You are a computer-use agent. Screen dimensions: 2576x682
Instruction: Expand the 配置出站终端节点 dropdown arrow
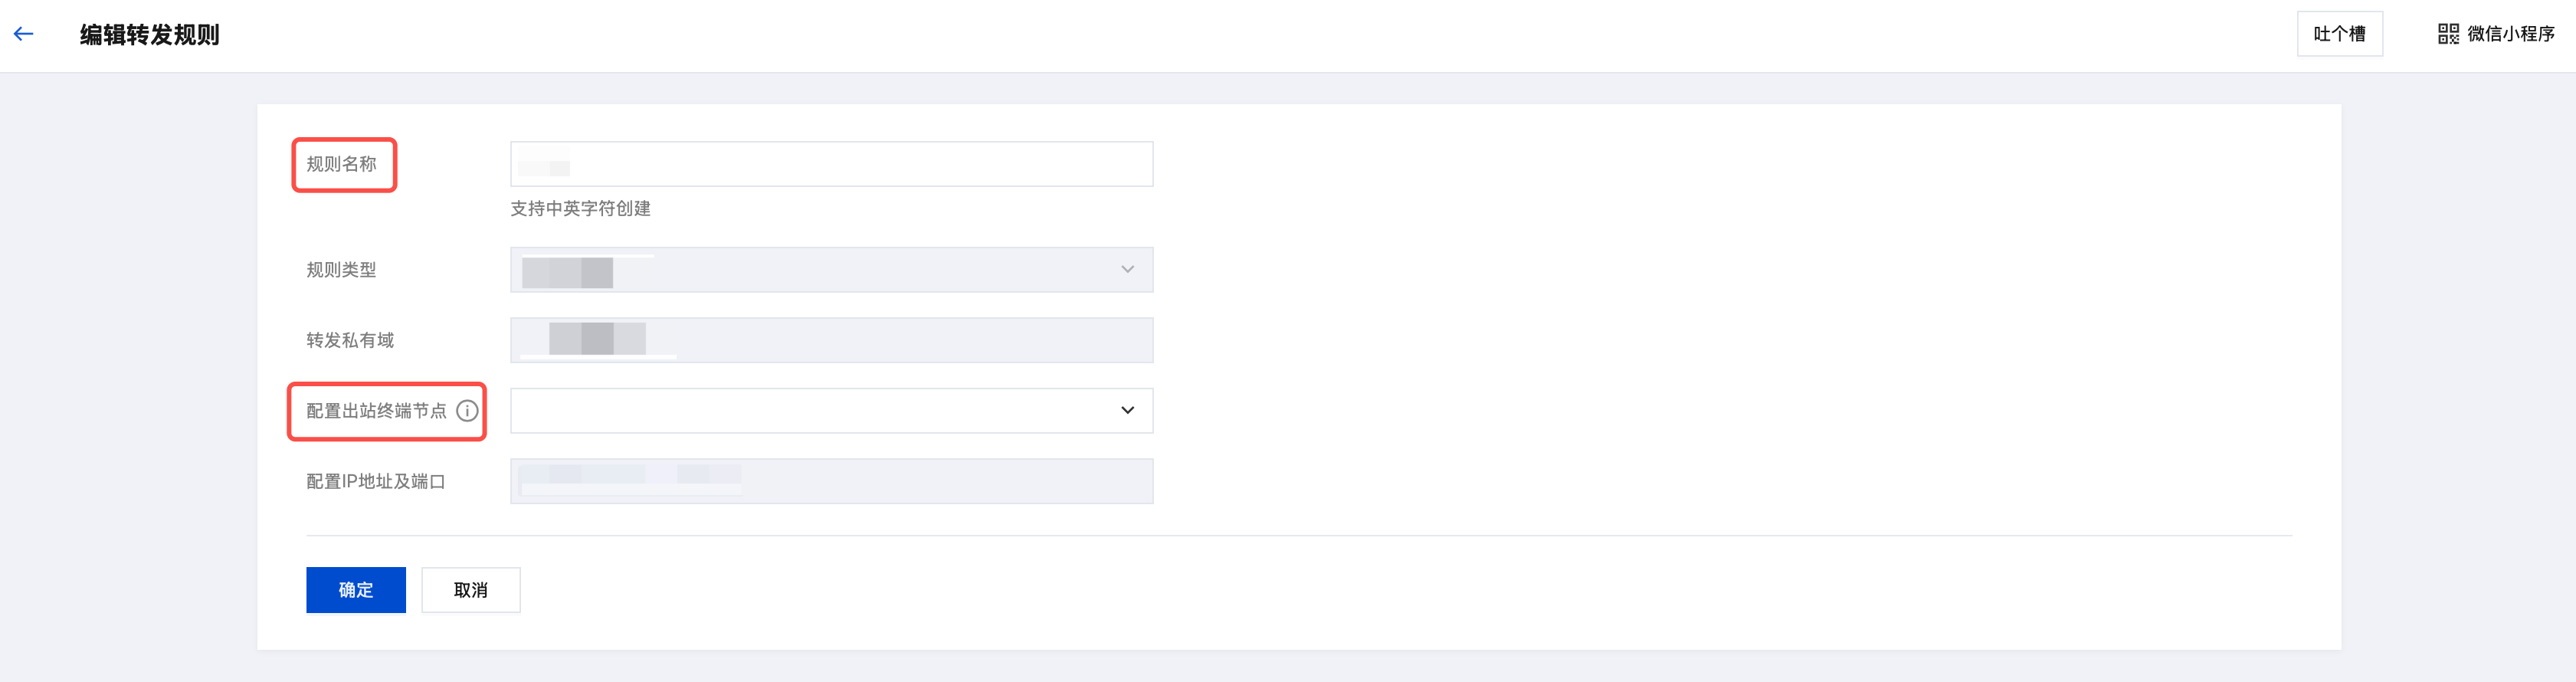pos(1127,411)
